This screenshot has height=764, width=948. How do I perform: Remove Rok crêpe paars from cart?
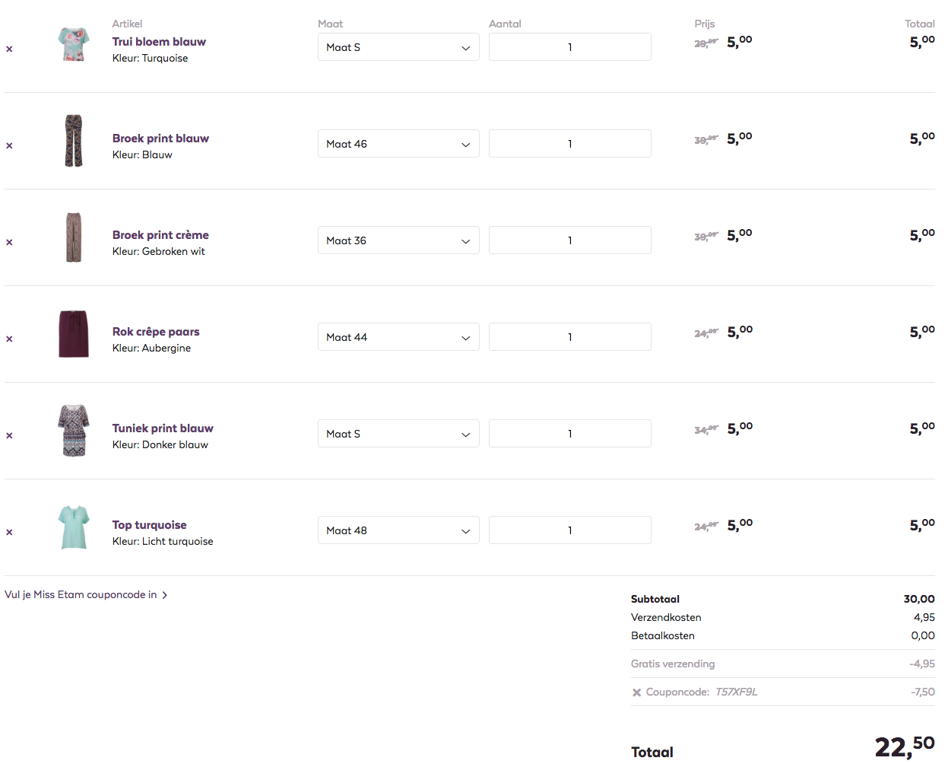point(9,339)
